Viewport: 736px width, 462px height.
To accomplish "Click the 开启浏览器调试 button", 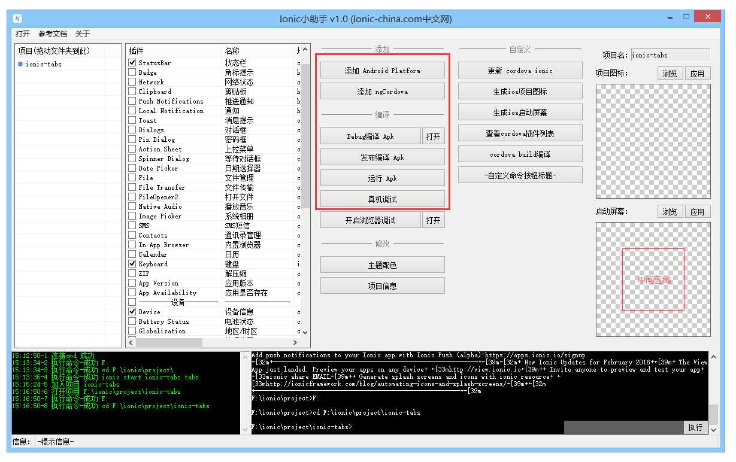I will pos(371,220).
